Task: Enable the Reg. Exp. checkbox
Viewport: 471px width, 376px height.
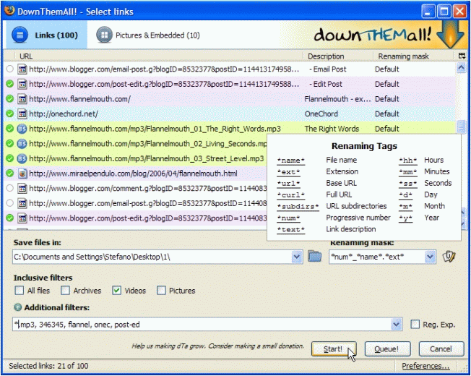Action: coord(415,324)
